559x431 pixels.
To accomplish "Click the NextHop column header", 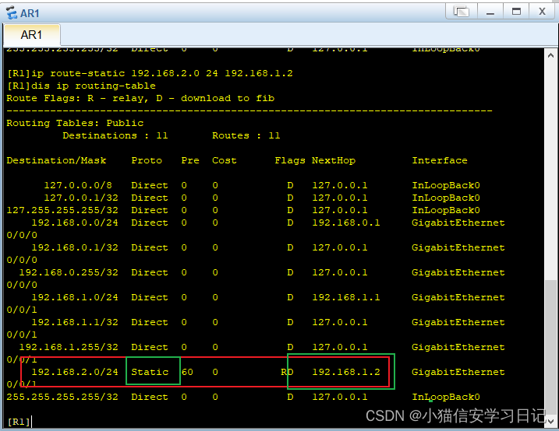I will 334,160.
